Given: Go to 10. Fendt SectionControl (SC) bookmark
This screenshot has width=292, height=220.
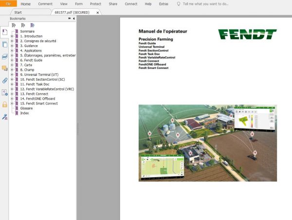Looking at the screenshot, I should (42, 79).
